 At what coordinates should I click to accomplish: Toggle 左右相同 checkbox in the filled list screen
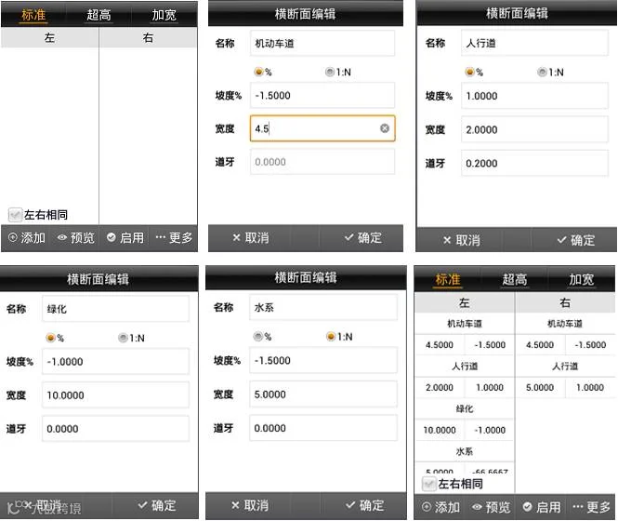[428, 484]
